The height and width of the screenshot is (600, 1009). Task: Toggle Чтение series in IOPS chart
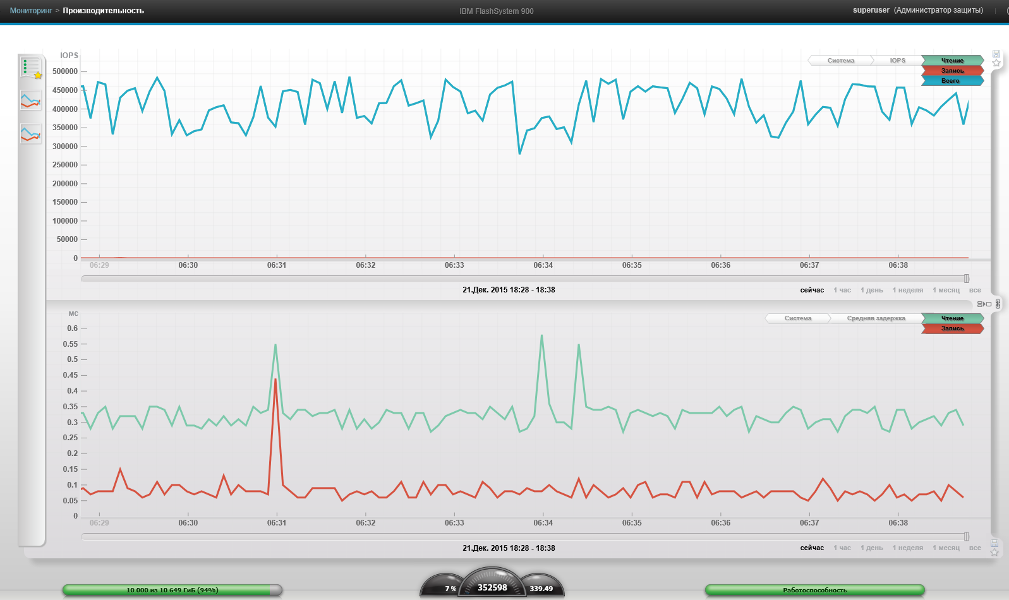[x=953, y=61]
